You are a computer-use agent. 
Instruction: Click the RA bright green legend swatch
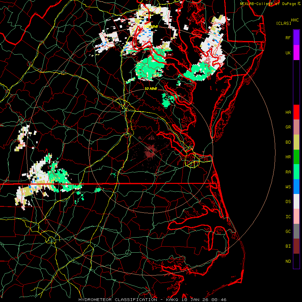[x=296, y=172]
